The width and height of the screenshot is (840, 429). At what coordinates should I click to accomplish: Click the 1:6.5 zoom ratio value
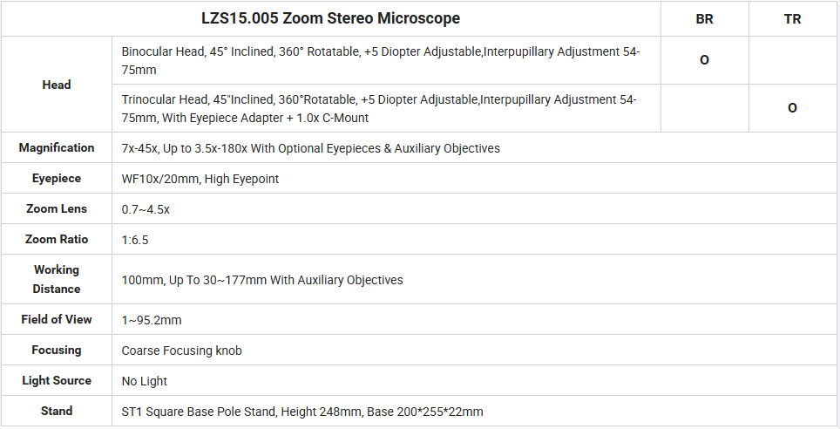coord(135,240)
